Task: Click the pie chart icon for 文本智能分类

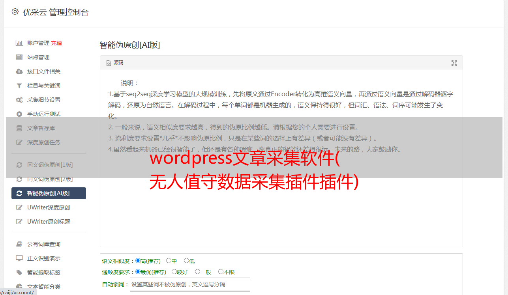Action: 19,287
